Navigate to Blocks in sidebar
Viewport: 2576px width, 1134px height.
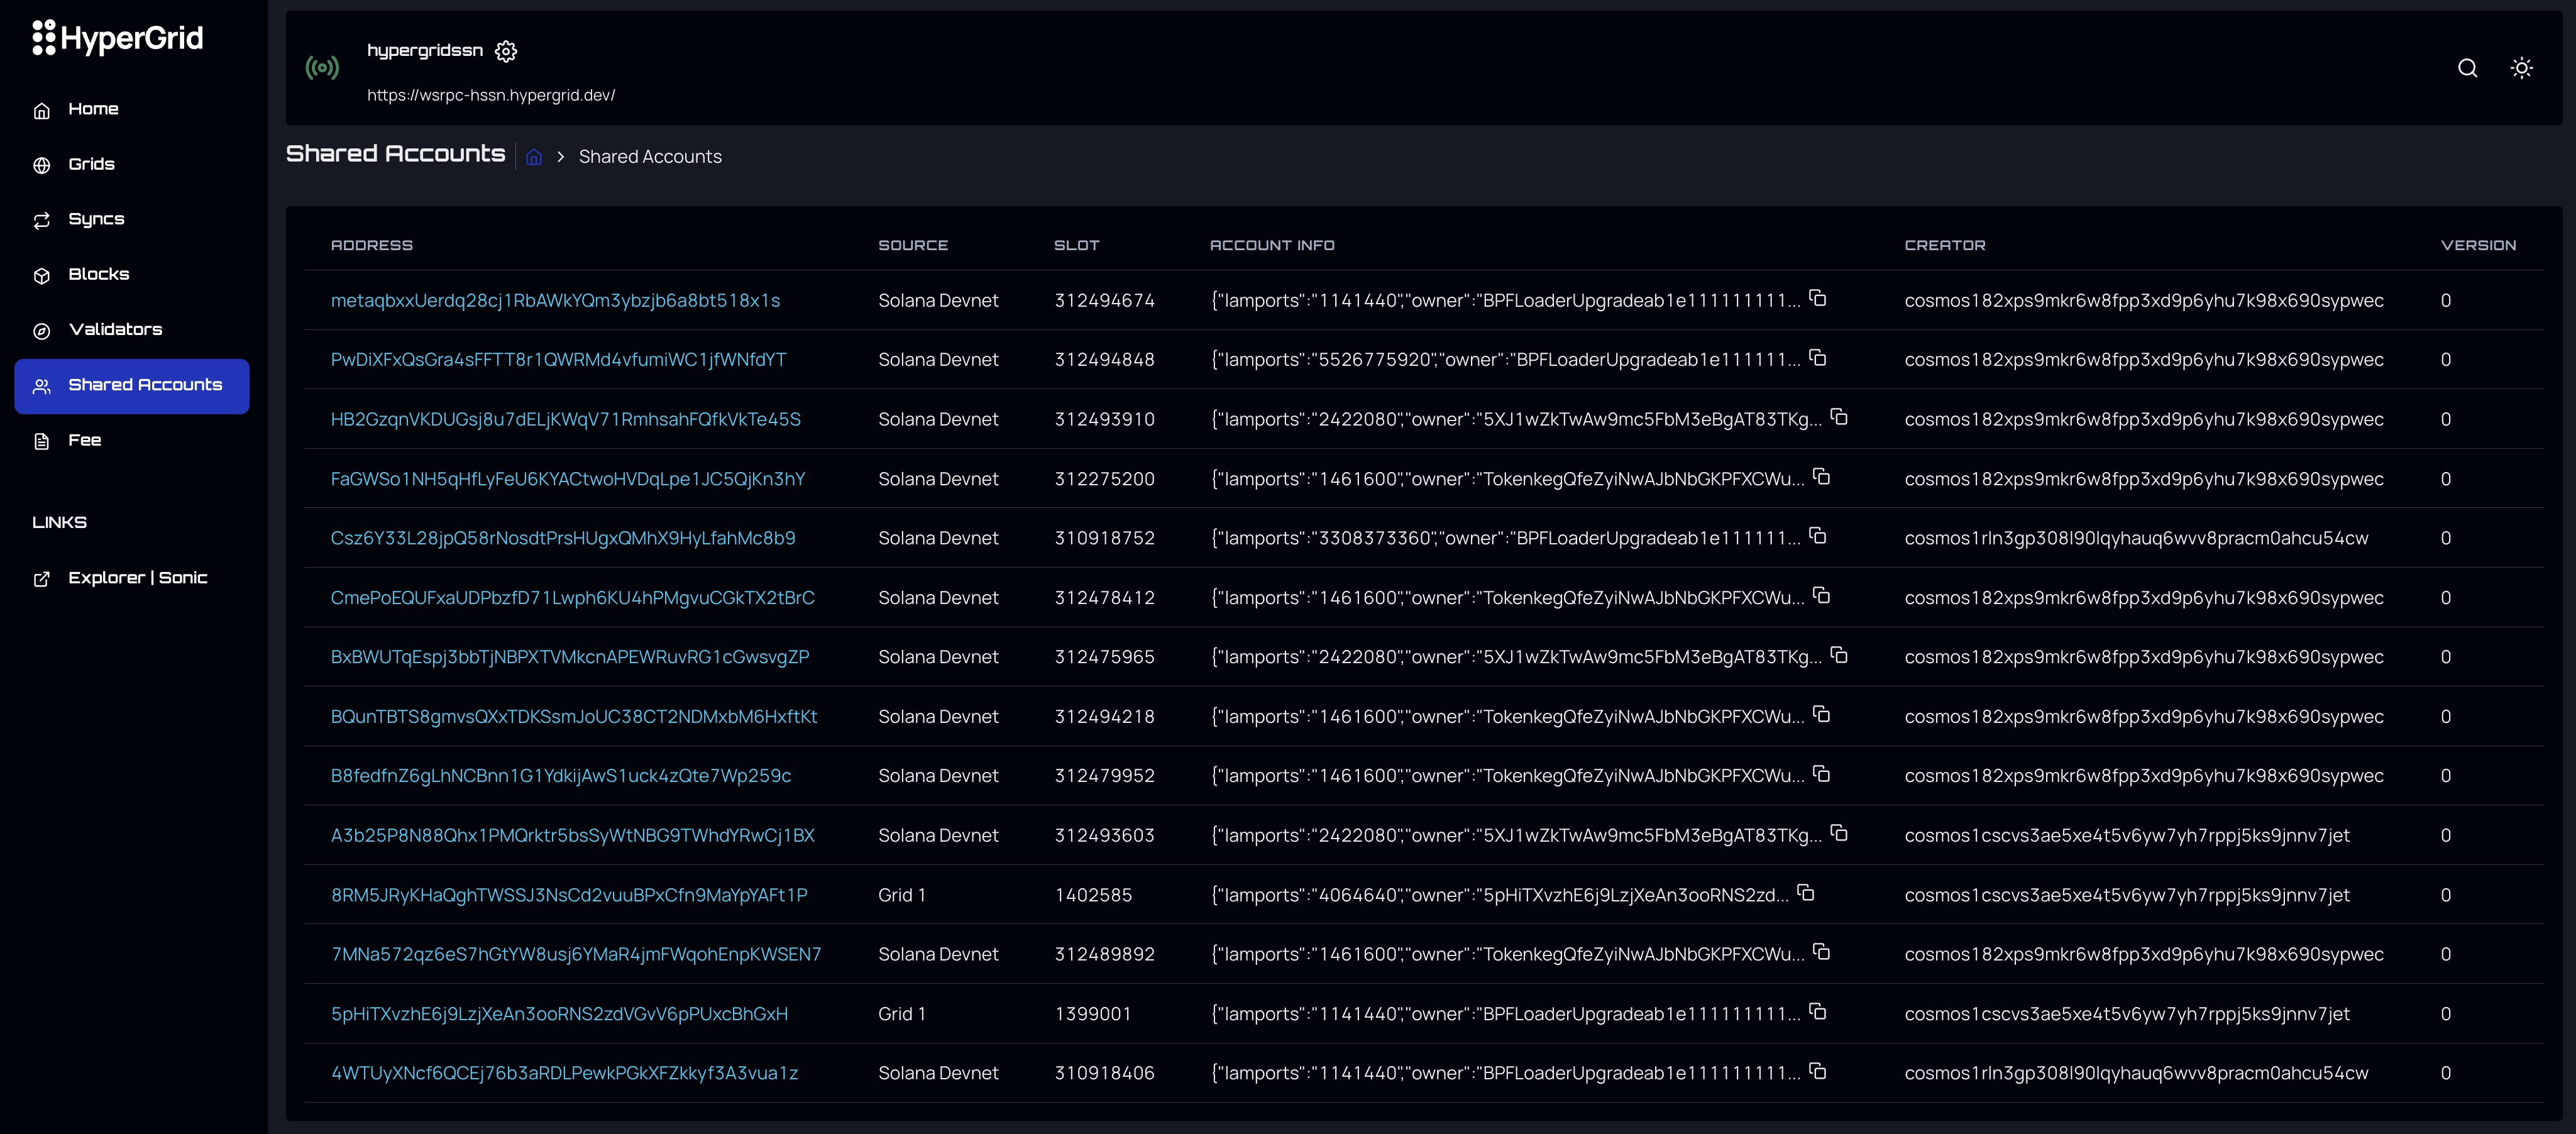coord(98,274)
